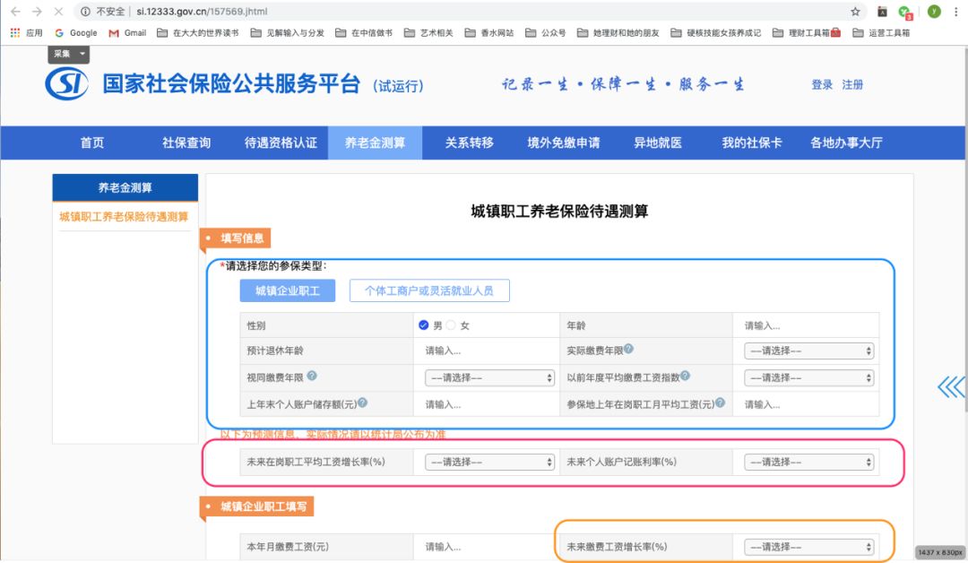
Task: Select the 养老金测算 sidebar header
Action: 125,187
